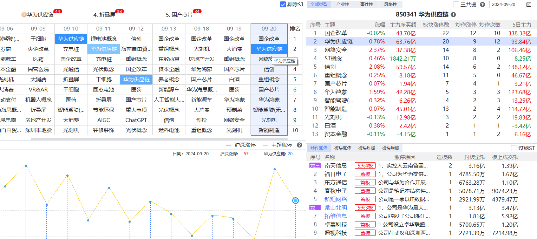Click the rank-3 medal icon beside 华为供应链
Screen dimensions: 537x239
click(24, 15)
